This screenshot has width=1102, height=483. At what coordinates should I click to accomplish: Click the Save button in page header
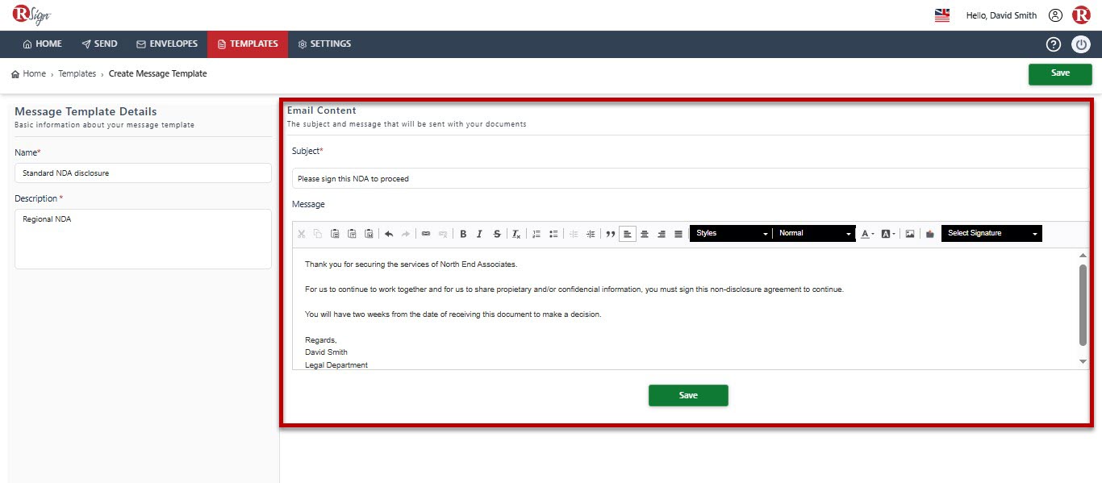click(1060, 73)
